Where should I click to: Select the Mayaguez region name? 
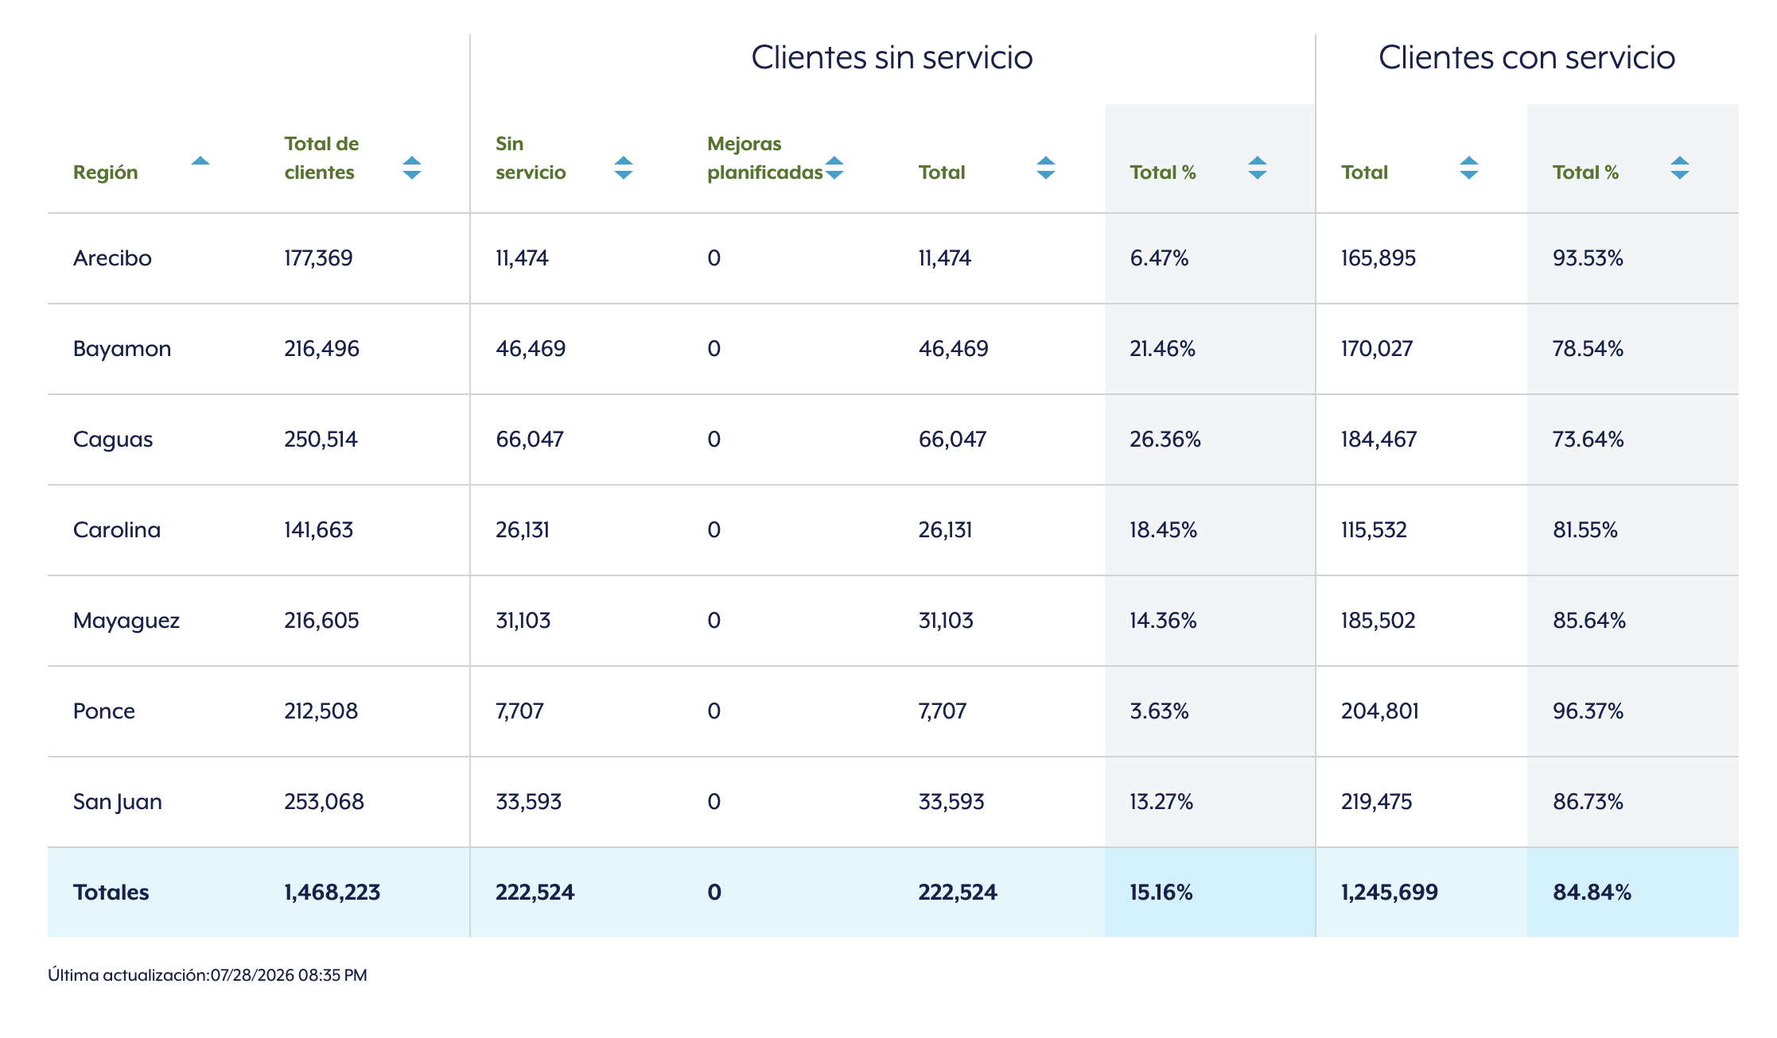126,621
